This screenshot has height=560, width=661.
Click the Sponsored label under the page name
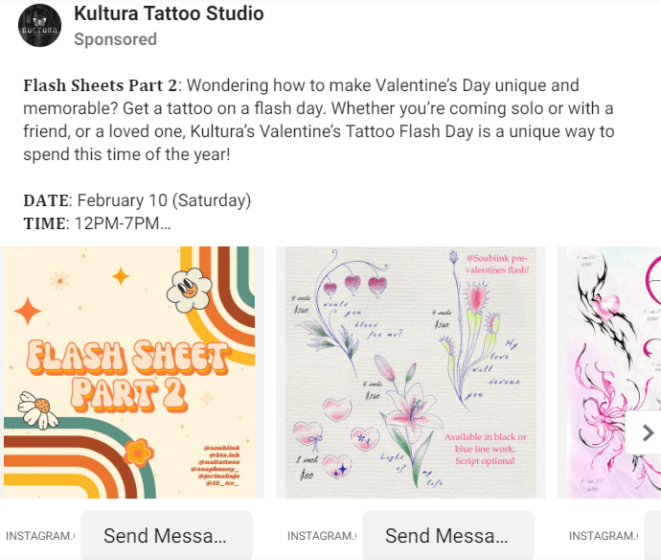(x=115, y=39)
